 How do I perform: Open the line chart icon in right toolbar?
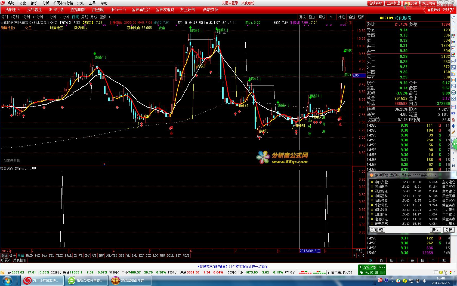point(453,48)
